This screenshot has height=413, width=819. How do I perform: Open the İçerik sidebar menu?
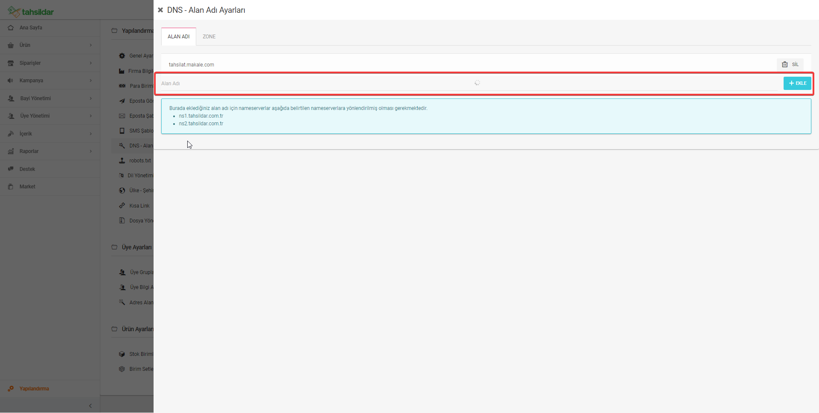pyautogui.click(x=50, y=134)
